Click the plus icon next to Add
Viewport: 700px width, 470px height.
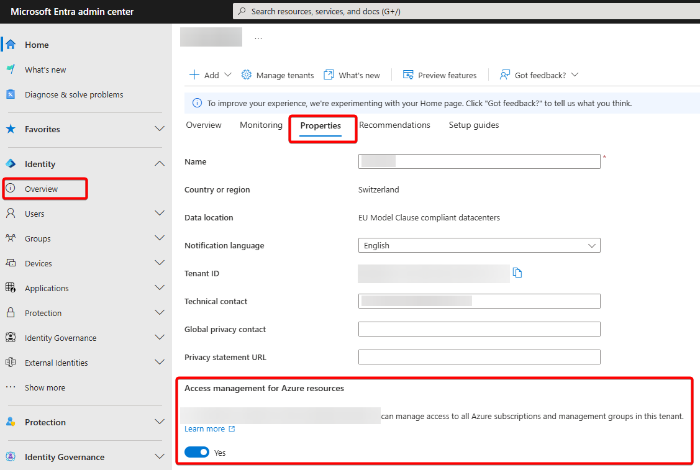194,75
